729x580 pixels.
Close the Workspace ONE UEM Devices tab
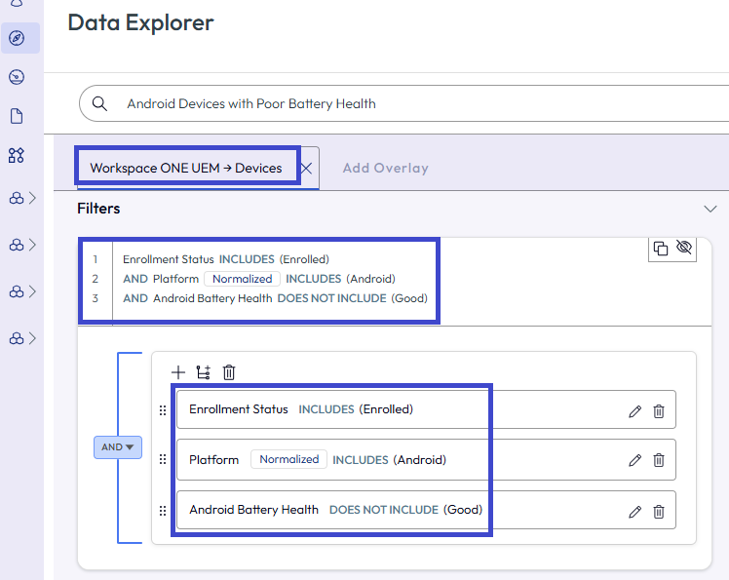click(306, 169)
